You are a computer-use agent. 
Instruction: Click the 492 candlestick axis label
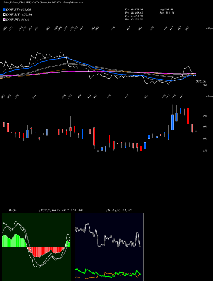[205, 116]
